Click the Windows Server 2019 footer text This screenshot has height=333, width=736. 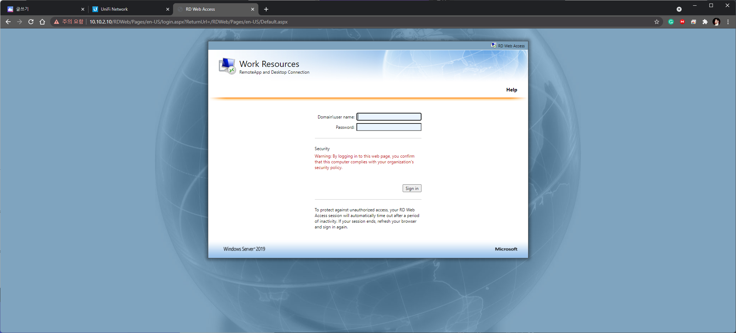point(244,249)
